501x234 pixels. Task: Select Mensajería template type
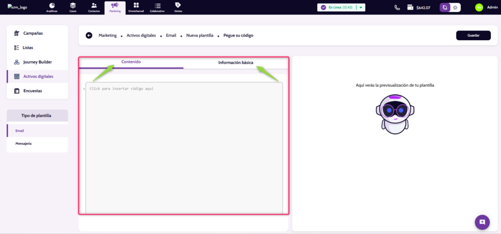(23, 143)
